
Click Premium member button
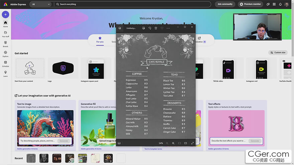(x=251, y=4)
